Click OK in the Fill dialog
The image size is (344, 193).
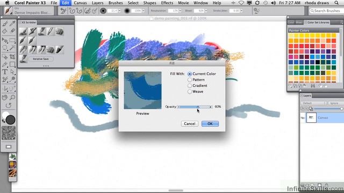(x=210, y=124)
